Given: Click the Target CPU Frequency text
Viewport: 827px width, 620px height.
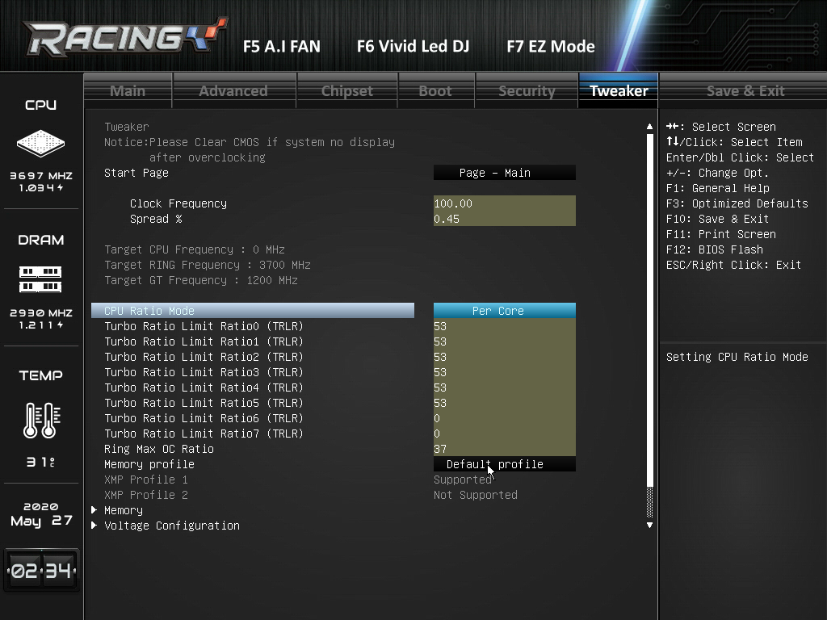Looking at the screenshot, I should 195,249.
